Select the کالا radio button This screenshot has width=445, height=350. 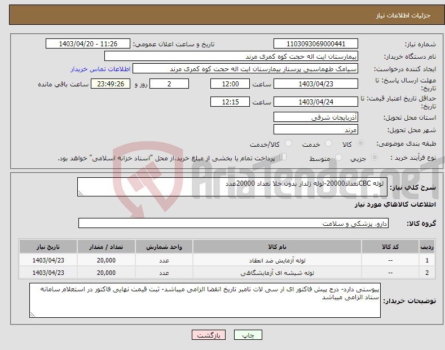click(360, 143)
